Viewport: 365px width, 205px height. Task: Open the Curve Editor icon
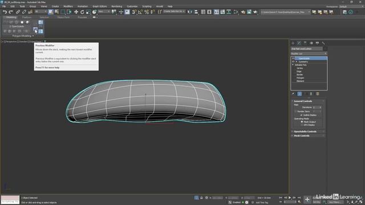click(222, 12)
